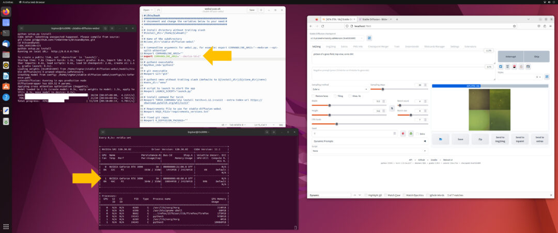
Task: Show applications grid in the dock
Action: click(x=6, y=227)
